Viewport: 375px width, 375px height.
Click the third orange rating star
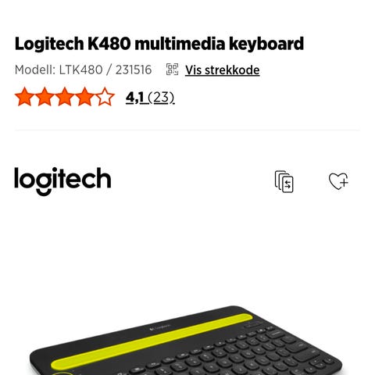[65, 97]
